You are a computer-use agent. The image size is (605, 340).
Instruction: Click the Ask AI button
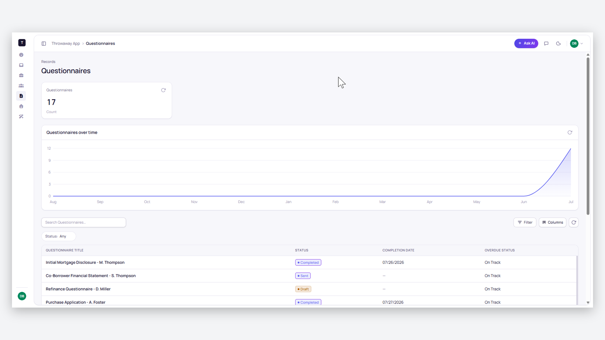526,43
